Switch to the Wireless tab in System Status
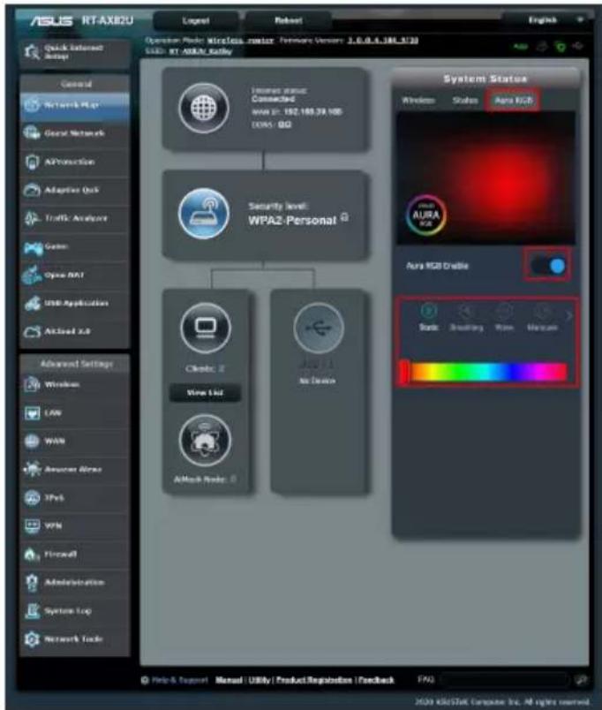 tap(418, 101)
